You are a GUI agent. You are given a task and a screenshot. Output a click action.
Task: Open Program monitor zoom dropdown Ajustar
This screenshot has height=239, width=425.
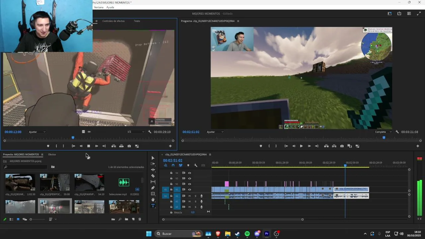[215, 132]
